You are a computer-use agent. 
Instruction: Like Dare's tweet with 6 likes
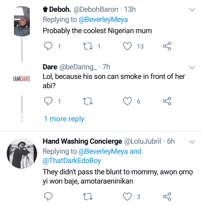(128, 102)
